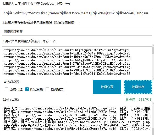Click the log line with code u41y

(x=77, y=108)
